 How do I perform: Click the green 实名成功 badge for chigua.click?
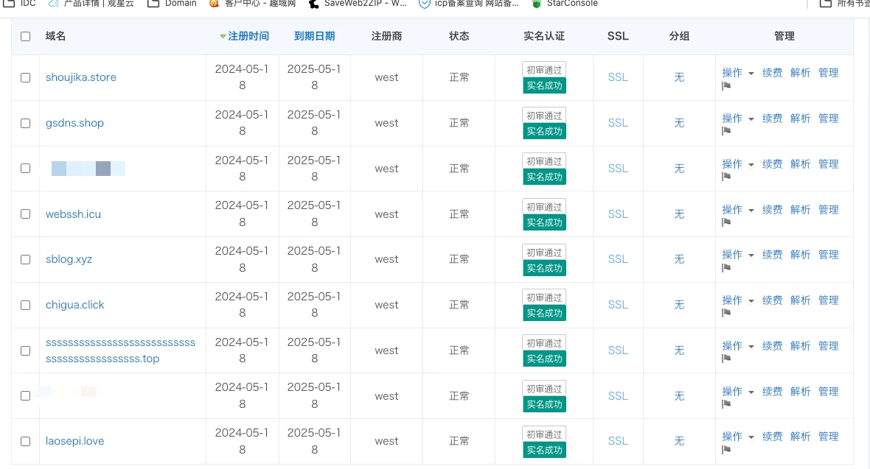(x=544, y=314)
